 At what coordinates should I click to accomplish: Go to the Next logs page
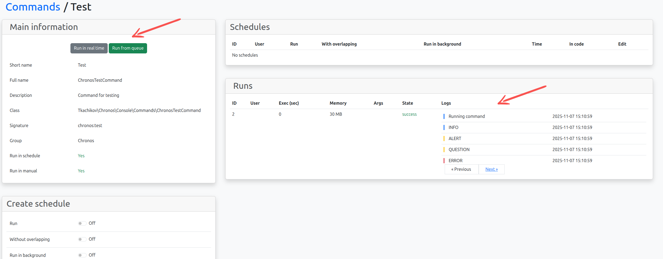click(x=491, y=169)
